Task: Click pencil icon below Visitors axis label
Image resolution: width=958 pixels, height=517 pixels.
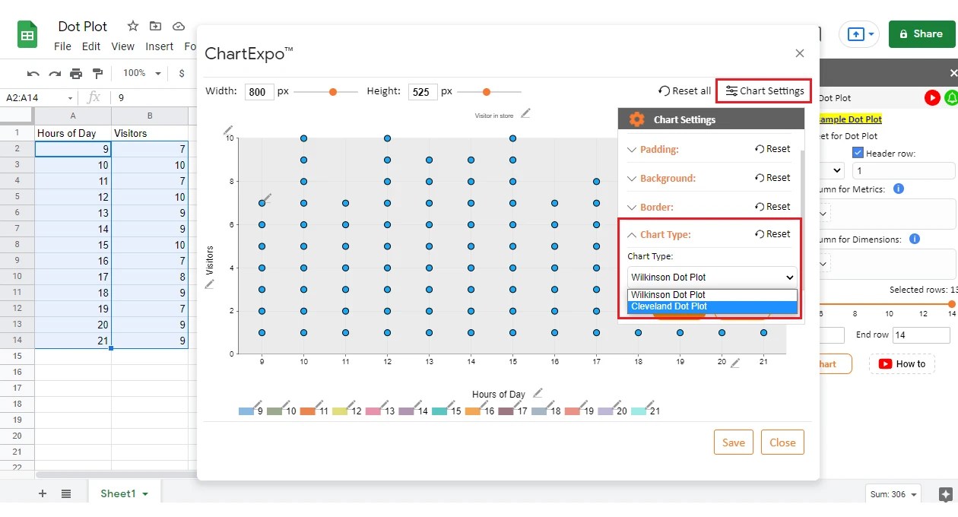Action: [x=209, y=284]
